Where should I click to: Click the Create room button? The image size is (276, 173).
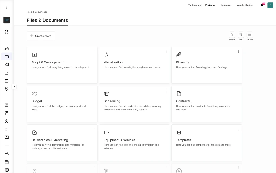tap(41, 36)
